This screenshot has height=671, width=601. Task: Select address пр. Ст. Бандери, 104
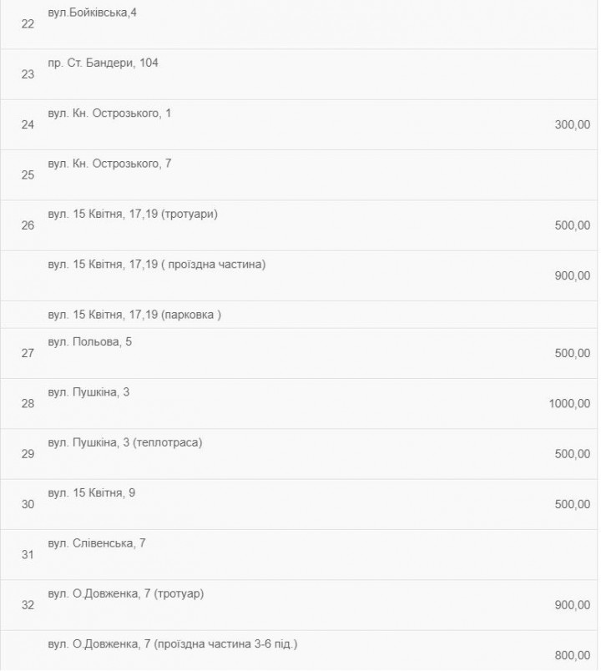click(x=103, y=63)
